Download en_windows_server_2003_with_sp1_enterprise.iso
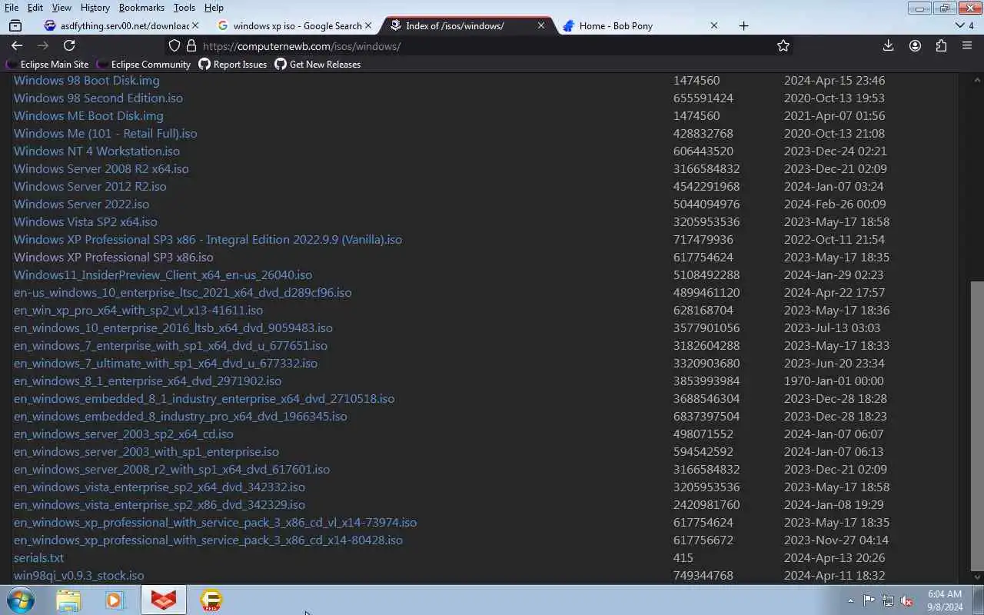The height and width of the screenshot is (615, 984). point(146,451)
